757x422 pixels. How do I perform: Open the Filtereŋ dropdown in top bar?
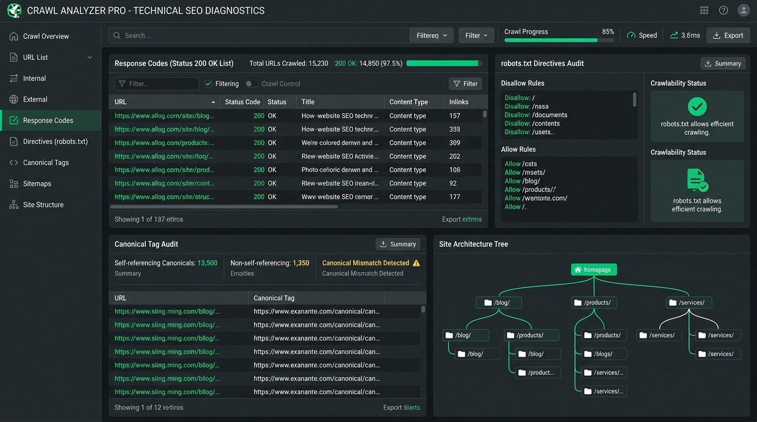tap(431, 35)
